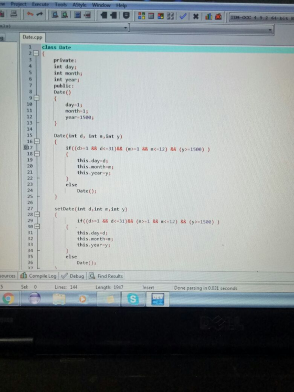
Task: Click 'setDate(int d,int m,int y)' line
Action: point(91,209)
